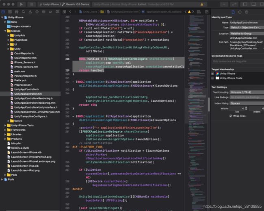
Task: Open the report navigator
Action: pyautogui.click(x=57, y=12)
